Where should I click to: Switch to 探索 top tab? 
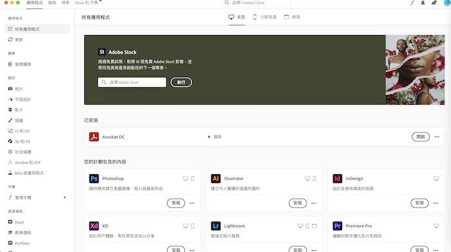(x=66, y=3)
